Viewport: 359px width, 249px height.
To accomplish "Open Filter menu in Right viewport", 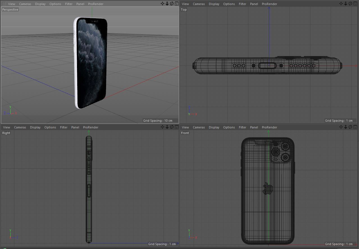I will click(x=64, y=127).
